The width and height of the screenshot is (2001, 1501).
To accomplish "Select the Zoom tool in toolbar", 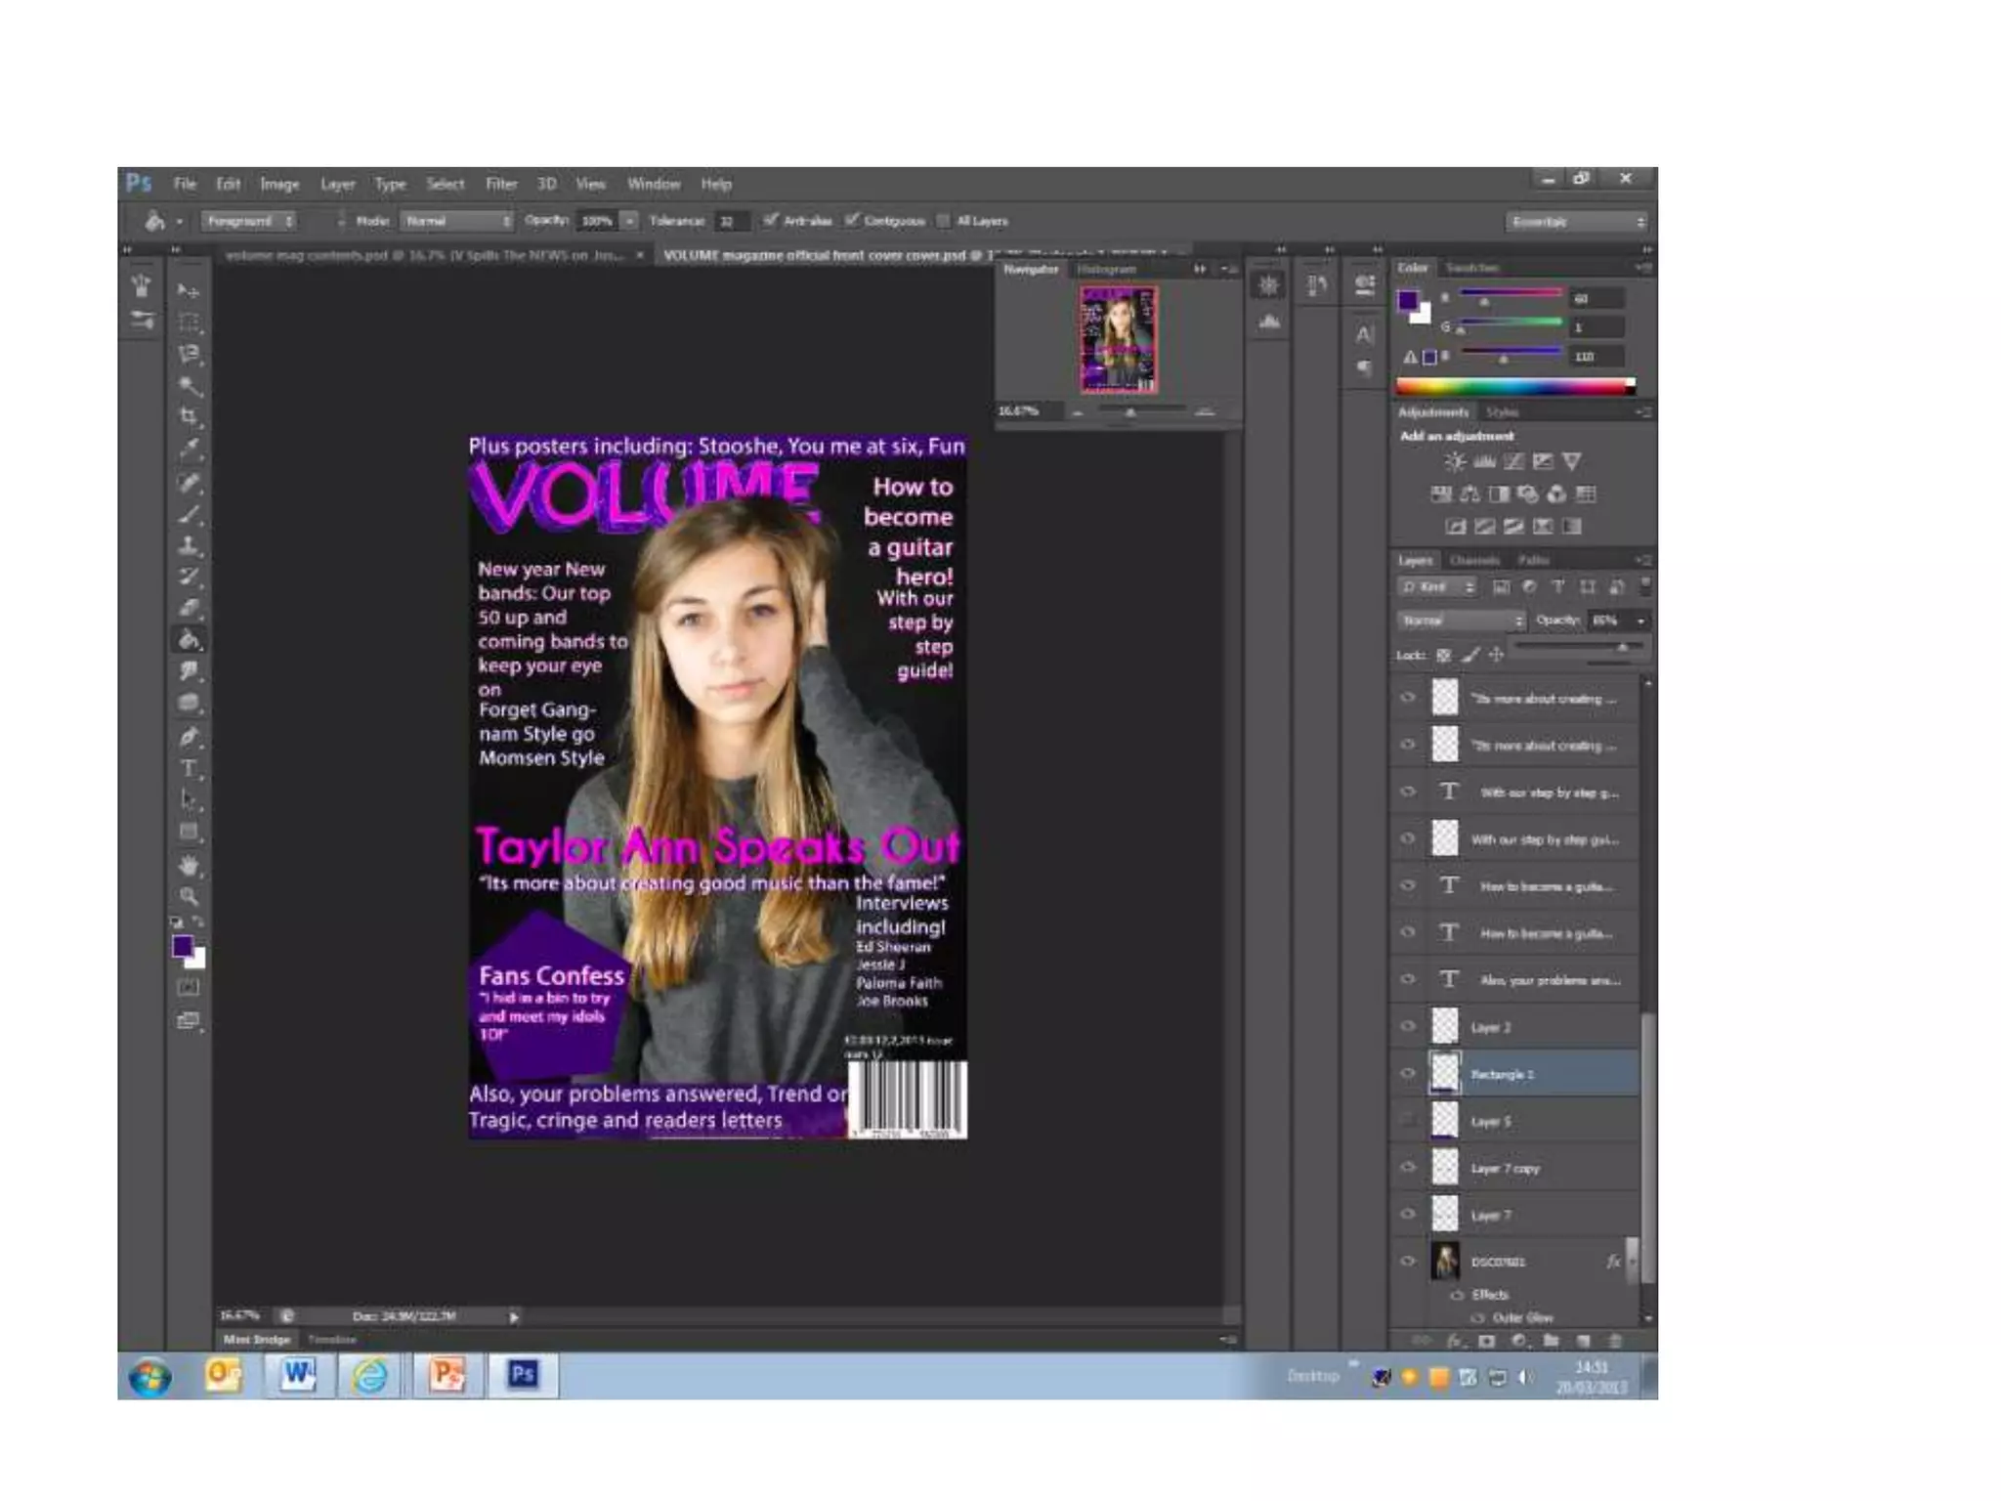I will coord(189,896).
